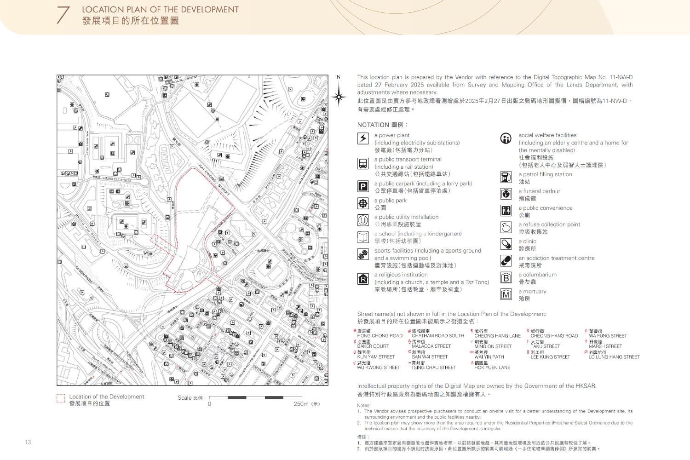The image size is (690, 460).
Task: Click 'LO LUNG HANG STREET' street name entry
Action: coord(614,357)
